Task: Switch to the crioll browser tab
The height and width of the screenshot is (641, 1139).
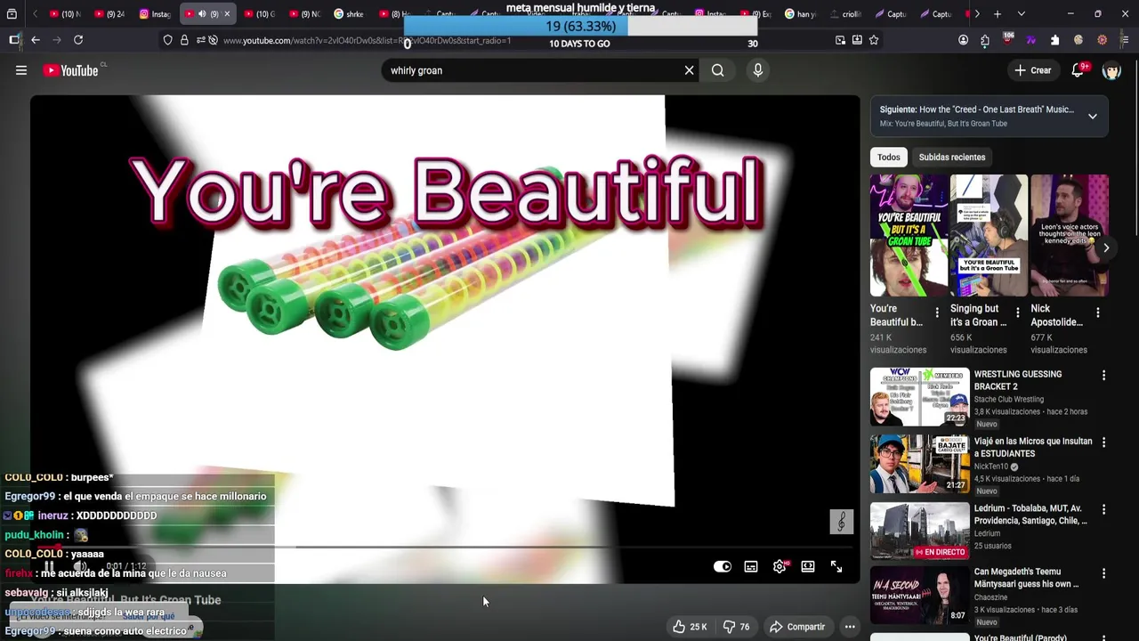Action: pyautogui.click(x=845, y=14)
